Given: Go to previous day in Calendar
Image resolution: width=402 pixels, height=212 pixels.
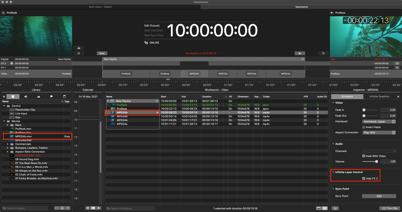Looking at the screenshot, I should click(x=87, y=208).
